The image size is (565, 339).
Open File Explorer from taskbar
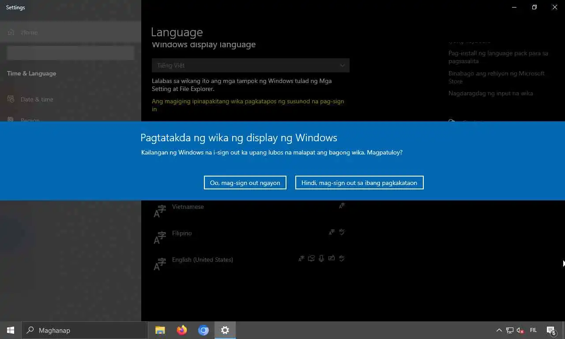160,330
